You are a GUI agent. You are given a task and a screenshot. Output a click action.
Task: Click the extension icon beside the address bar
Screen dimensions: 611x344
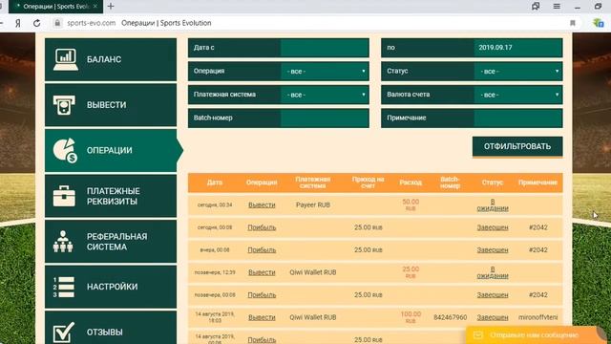click(x=599, y=23)
